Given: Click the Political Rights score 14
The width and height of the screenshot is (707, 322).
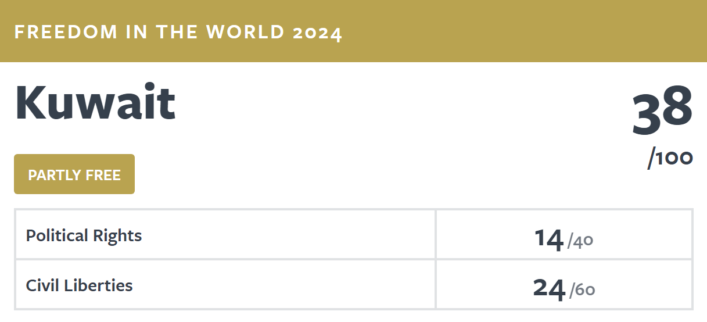Looking at the screenshot, I should pyautogui.click(x=549, y=239).
